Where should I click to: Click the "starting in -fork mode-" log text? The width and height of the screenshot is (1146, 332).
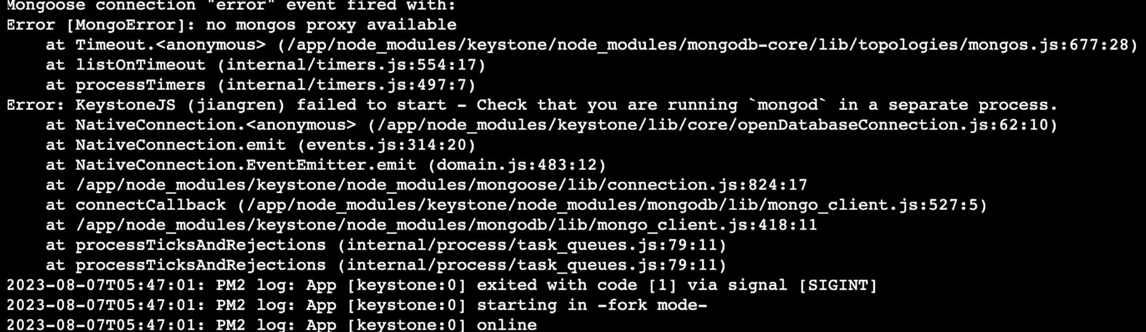tap(592, 305)
